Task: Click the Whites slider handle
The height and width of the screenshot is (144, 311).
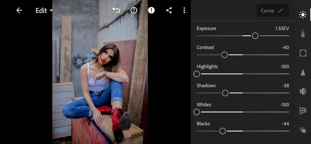Action: (197, 112)
